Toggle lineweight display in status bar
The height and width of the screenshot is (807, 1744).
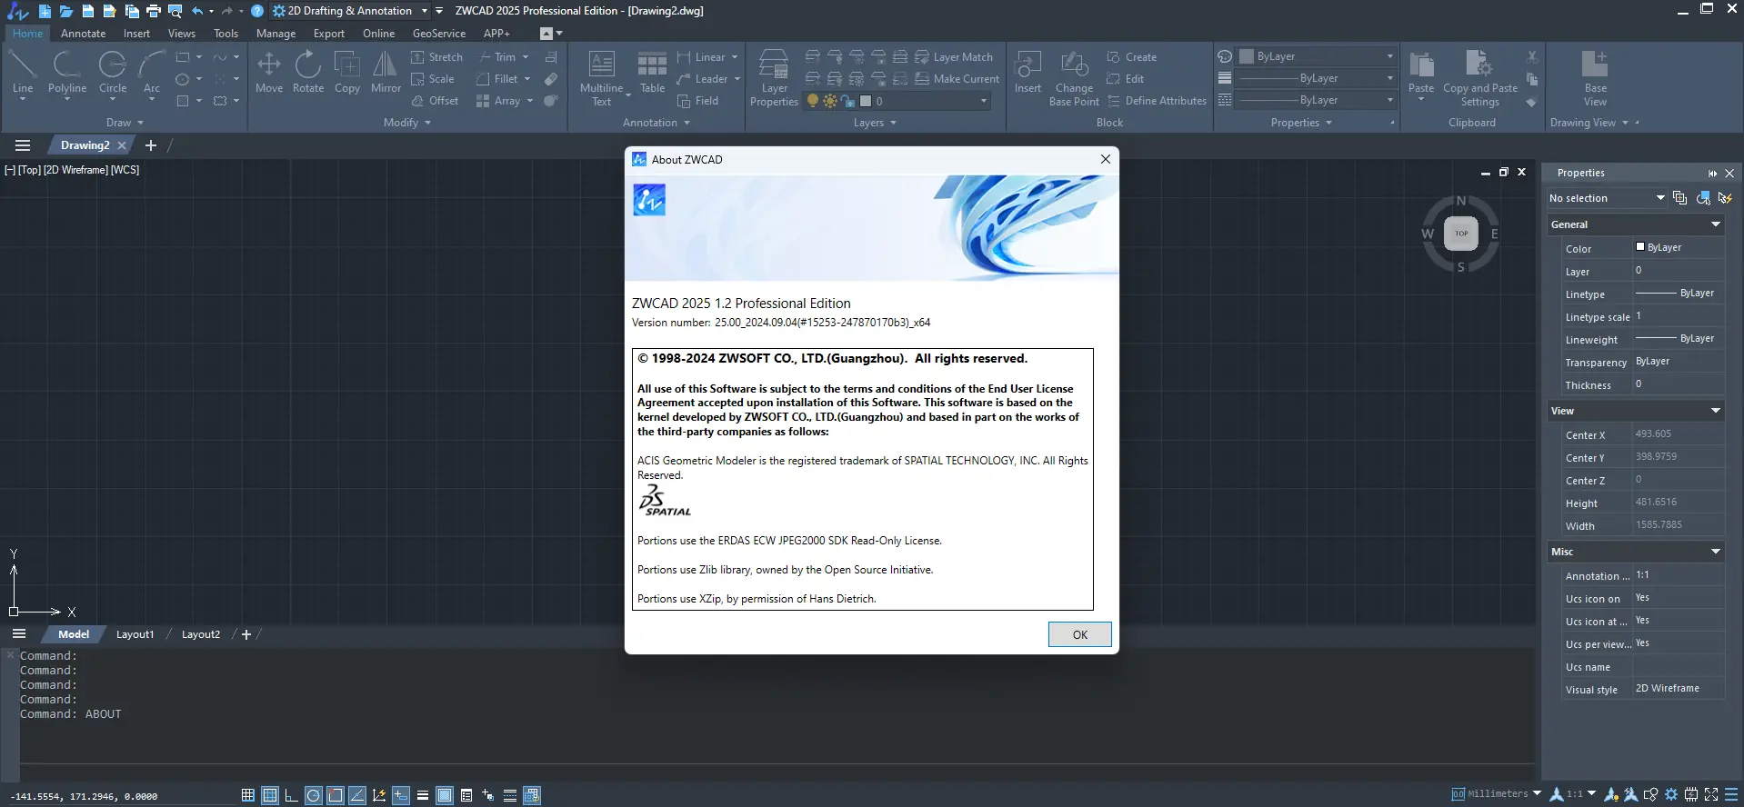(423, 795)
